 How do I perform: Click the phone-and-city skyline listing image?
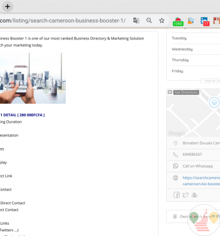click(33, 78)
